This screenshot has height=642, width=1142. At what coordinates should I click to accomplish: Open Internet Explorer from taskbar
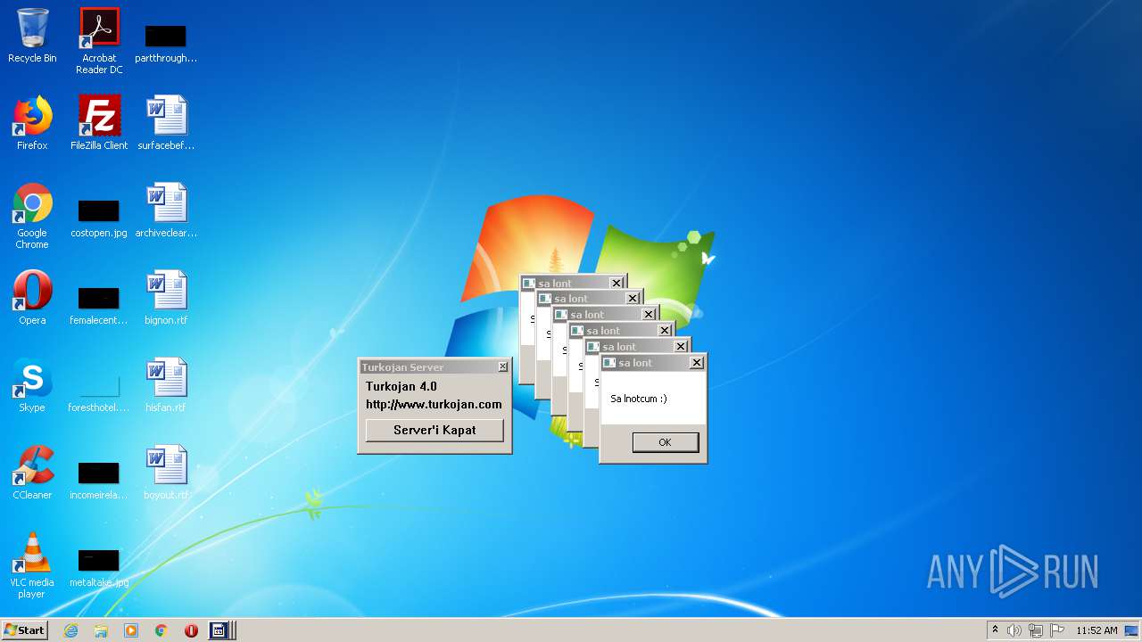tap(71, 630)
